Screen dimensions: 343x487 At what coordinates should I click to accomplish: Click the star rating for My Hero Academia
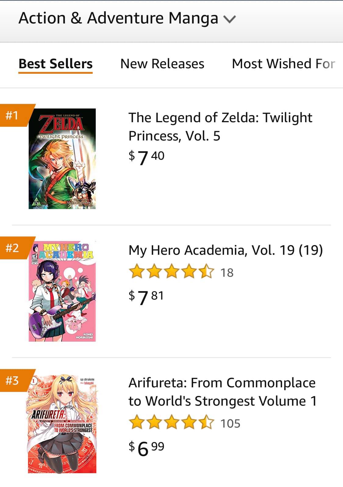point(172,272)
